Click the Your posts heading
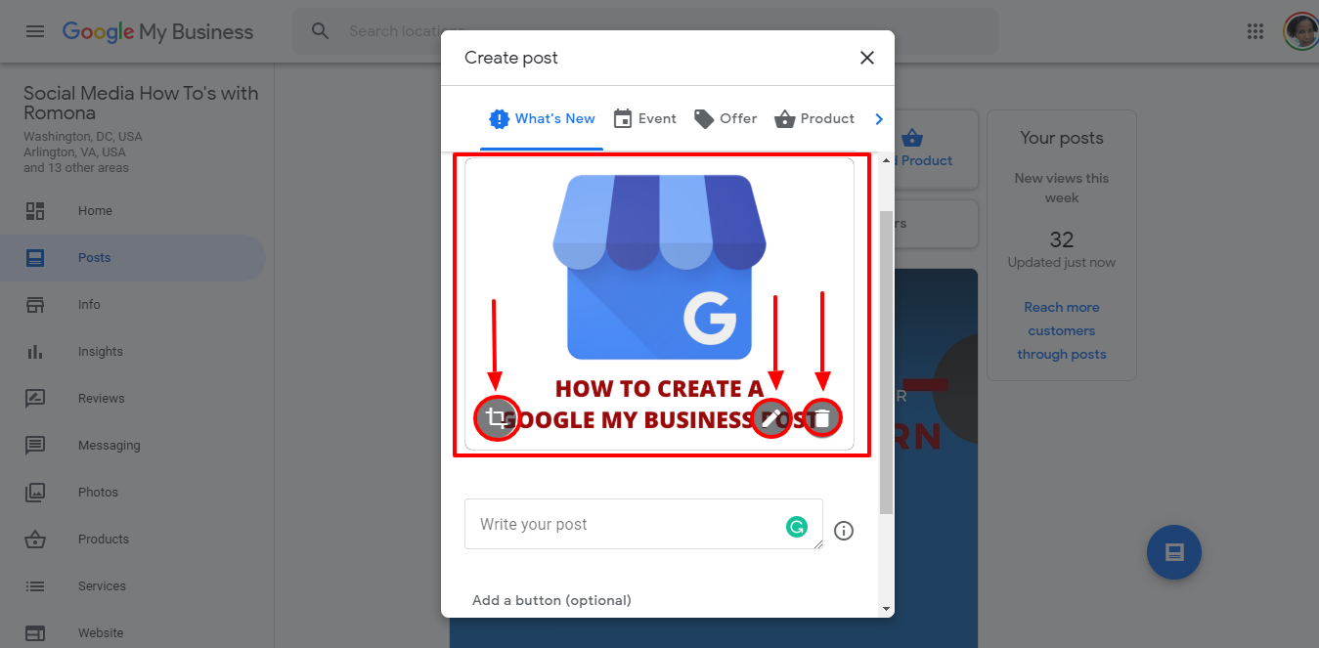1319x648 pixels. (x=1062, y=138)
